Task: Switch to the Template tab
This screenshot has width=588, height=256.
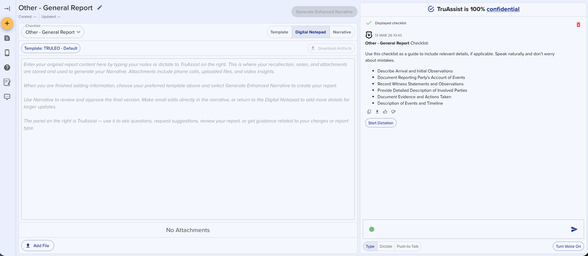Action: [x=279, y=32]
